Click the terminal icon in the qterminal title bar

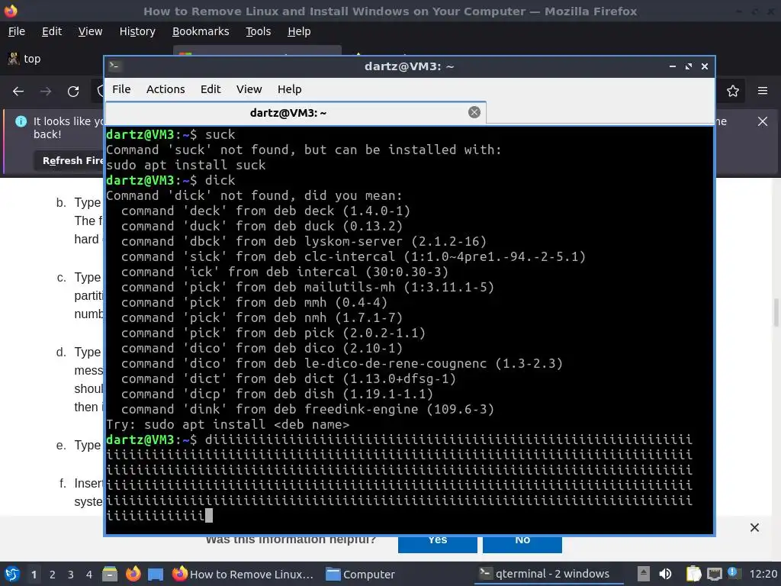point(114,66)
